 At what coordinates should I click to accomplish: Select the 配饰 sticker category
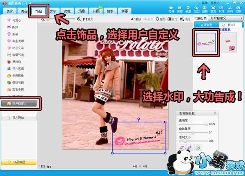[13, 27]
